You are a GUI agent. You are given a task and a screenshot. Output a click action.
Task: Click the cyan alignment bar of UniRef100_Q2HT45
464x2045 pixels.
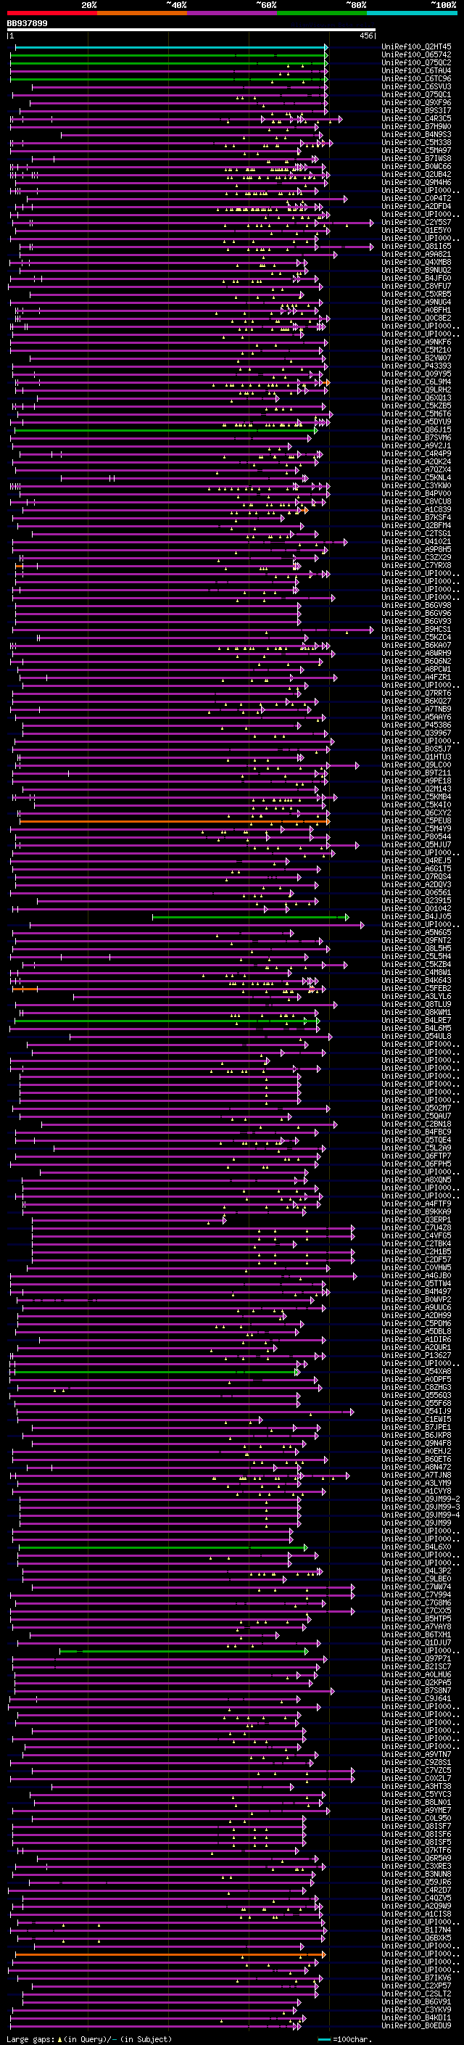(171, 48)
